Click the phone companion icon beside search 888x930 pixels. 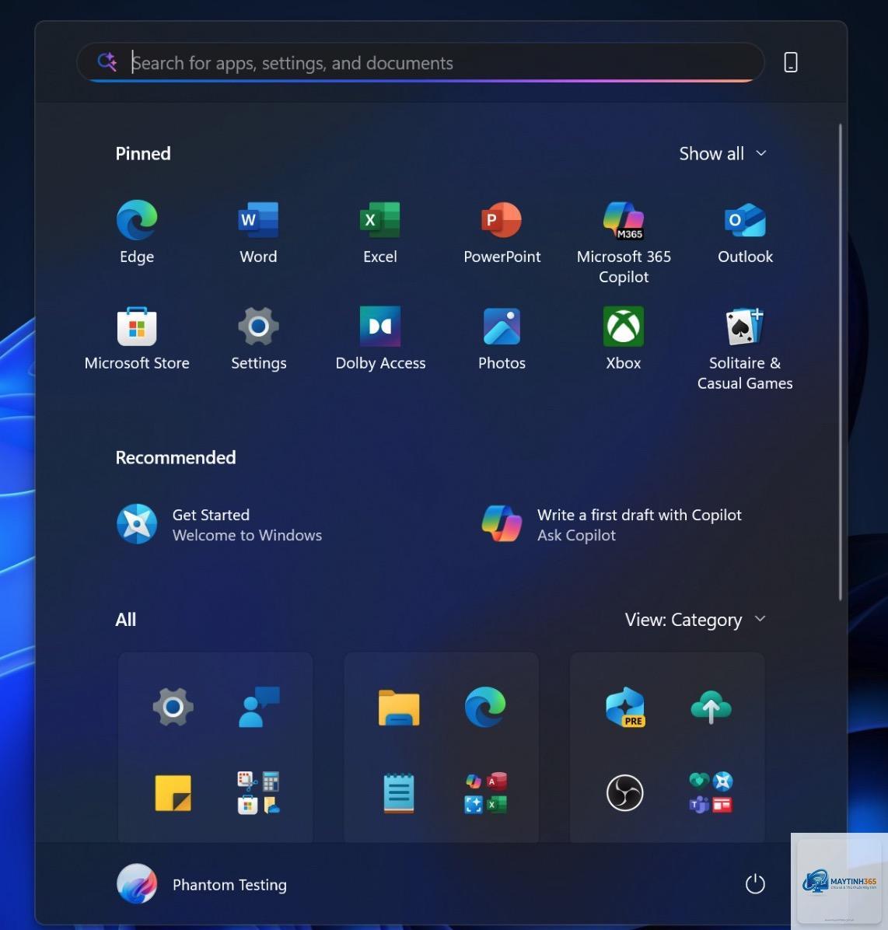(x=791, y=62)
